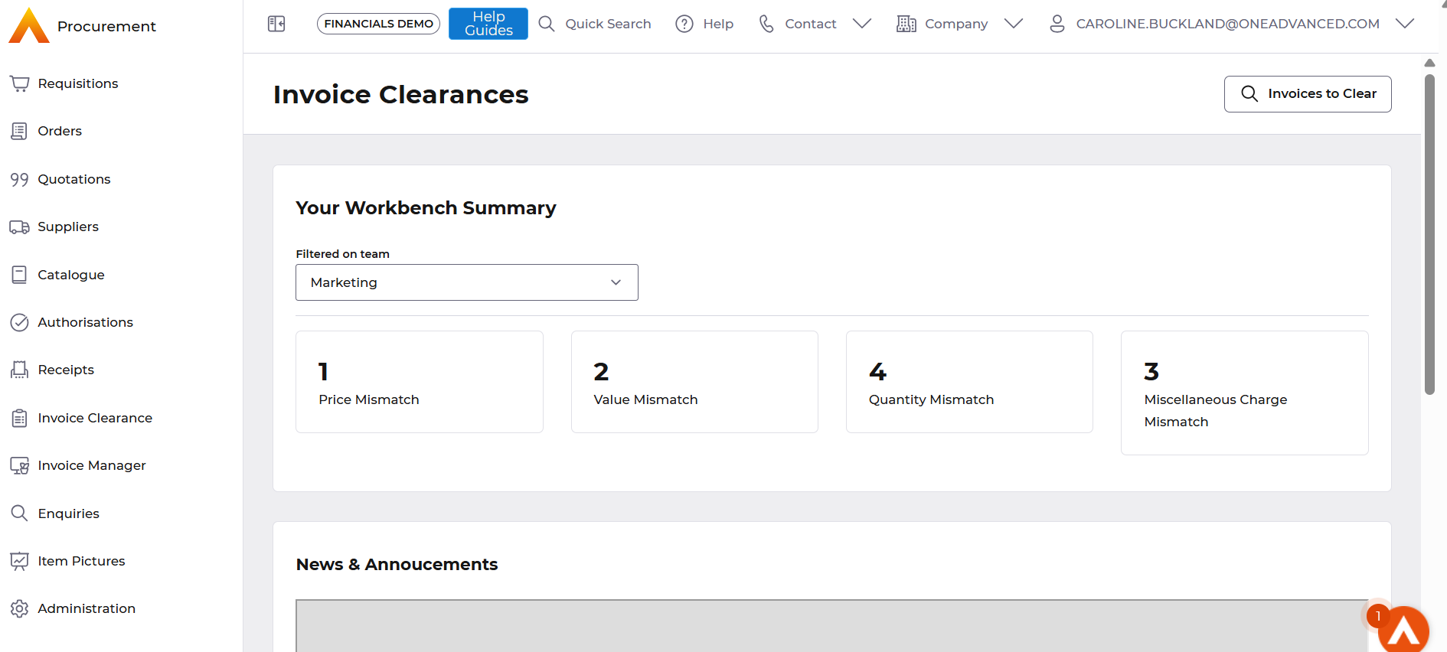This screenshot has width=1447, height=652.
Task: Open the Price Mismatch card
Action: coord(420,382)
